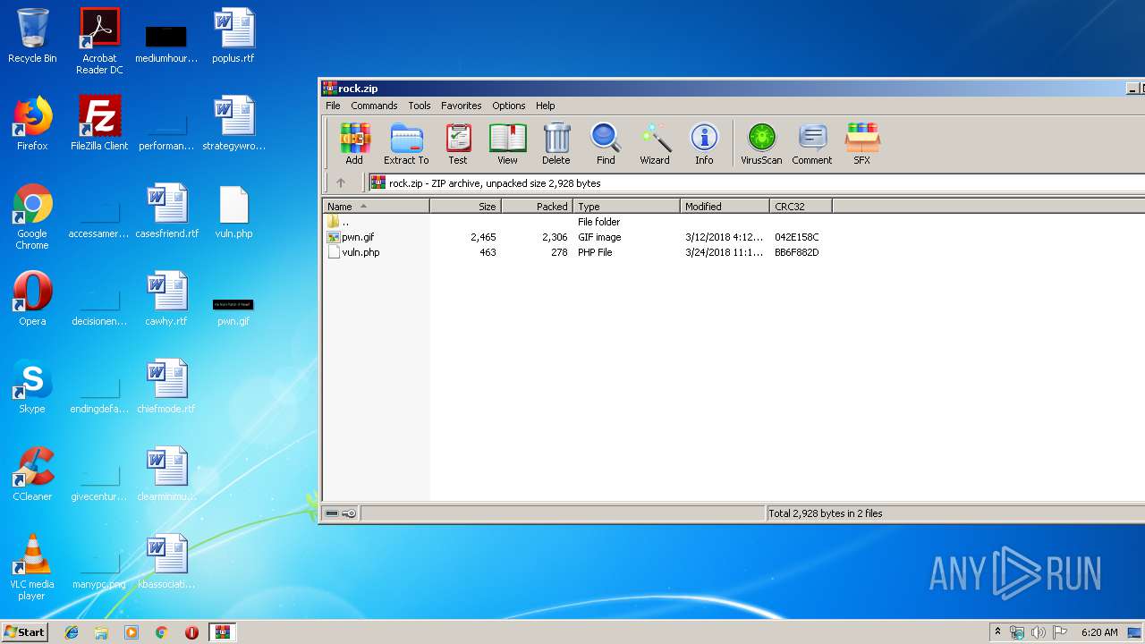Run the Test archive tool
1145x644 pixels.
pyautogui.click(x=458, y=144)
